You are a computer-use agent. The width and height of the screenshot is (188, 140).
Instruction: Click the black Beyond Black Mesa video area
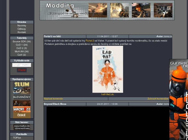coord(108,123)
